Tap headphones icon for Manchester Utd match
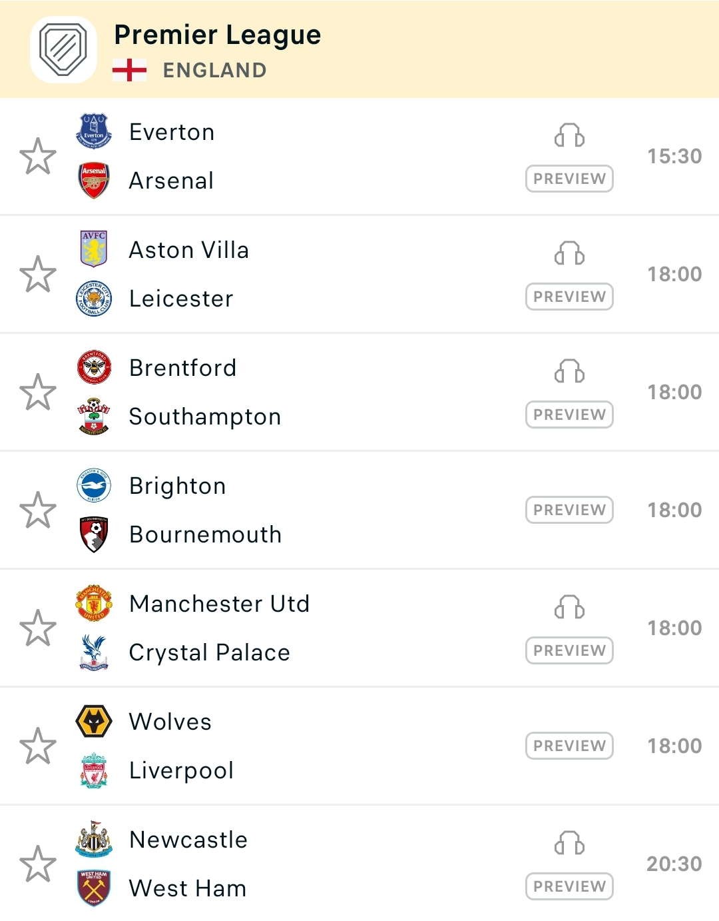Screen dimensions: 719x921 (569, 608)
